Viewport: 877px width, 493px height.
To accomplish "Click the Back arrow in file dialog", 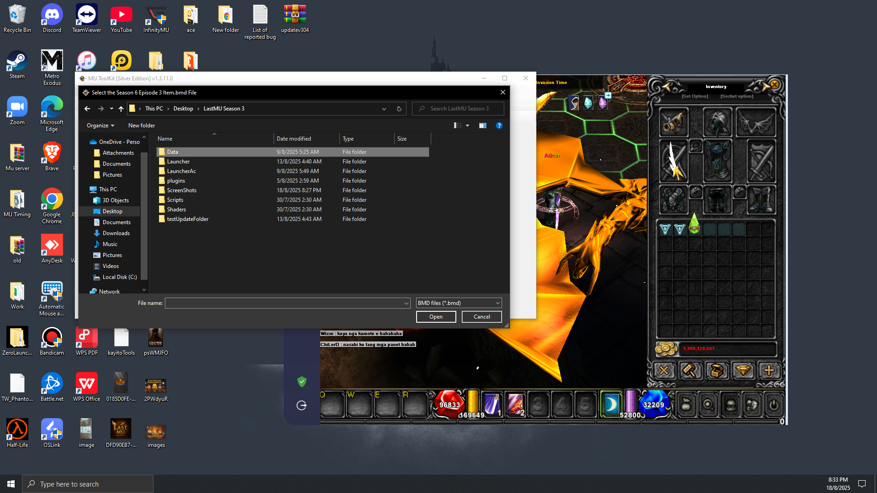I will click(x=87, y=109).
